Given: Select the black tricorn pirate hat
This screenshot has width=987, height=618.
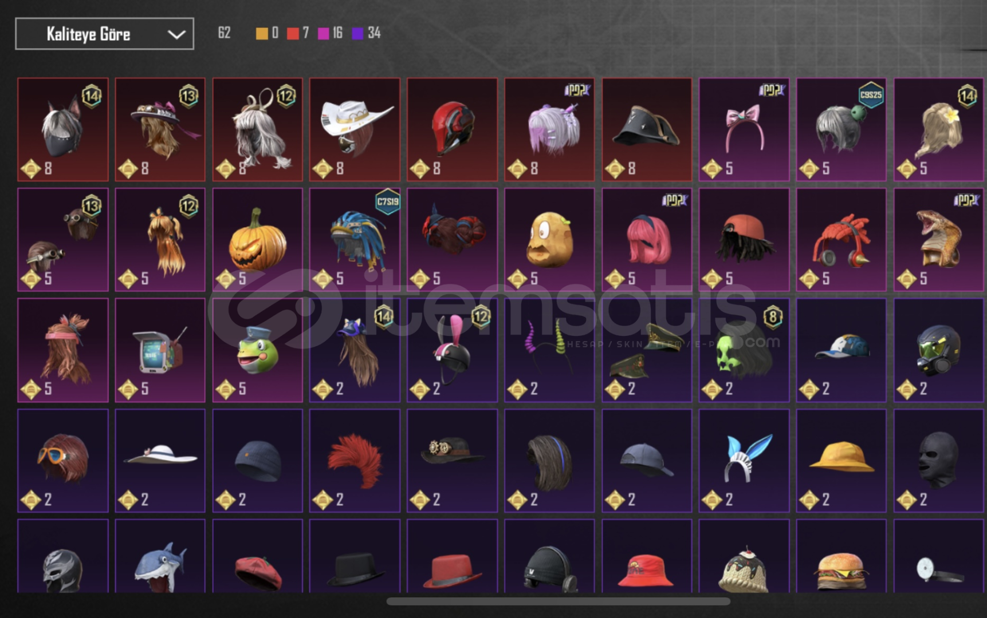Looking at the screenshot, I should pyautogui.click(x=647, y=129).
